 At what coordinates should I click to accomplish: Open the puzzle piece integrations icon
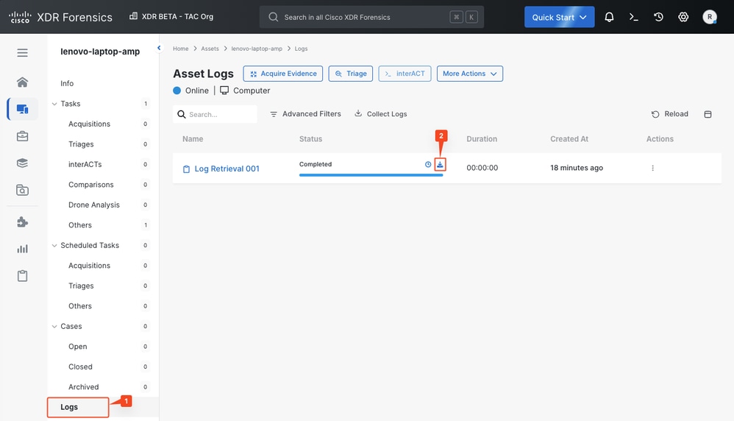click(x=22, y=222)
